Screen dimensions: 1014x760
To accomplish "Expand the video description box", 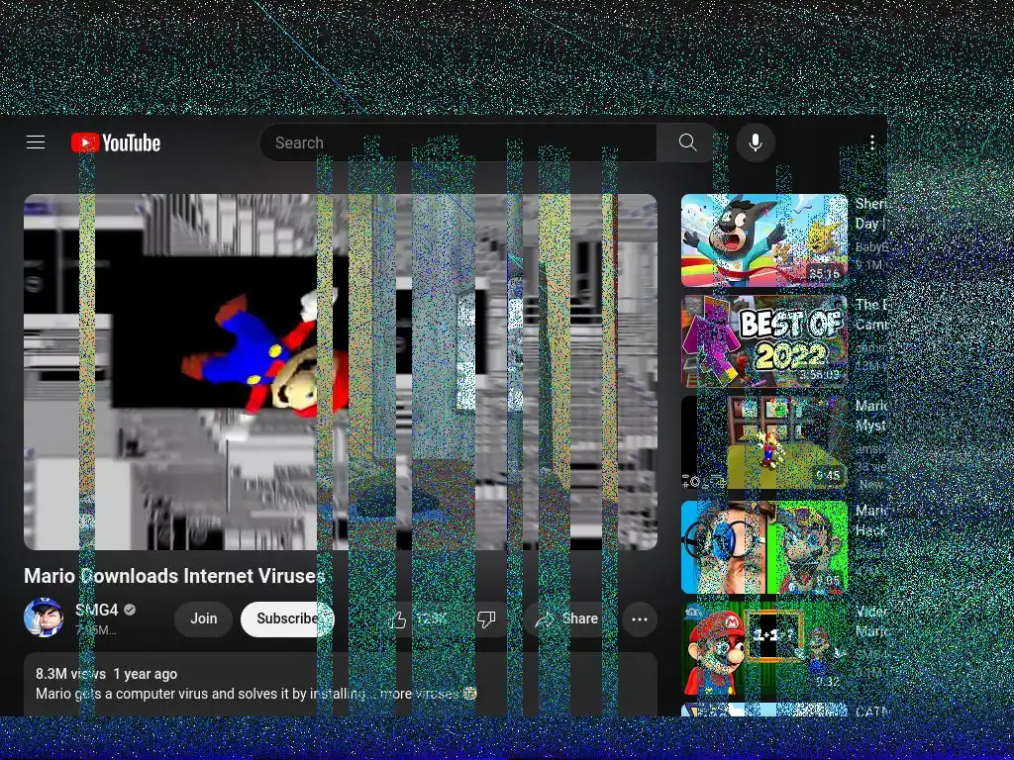I will point(341,684).
